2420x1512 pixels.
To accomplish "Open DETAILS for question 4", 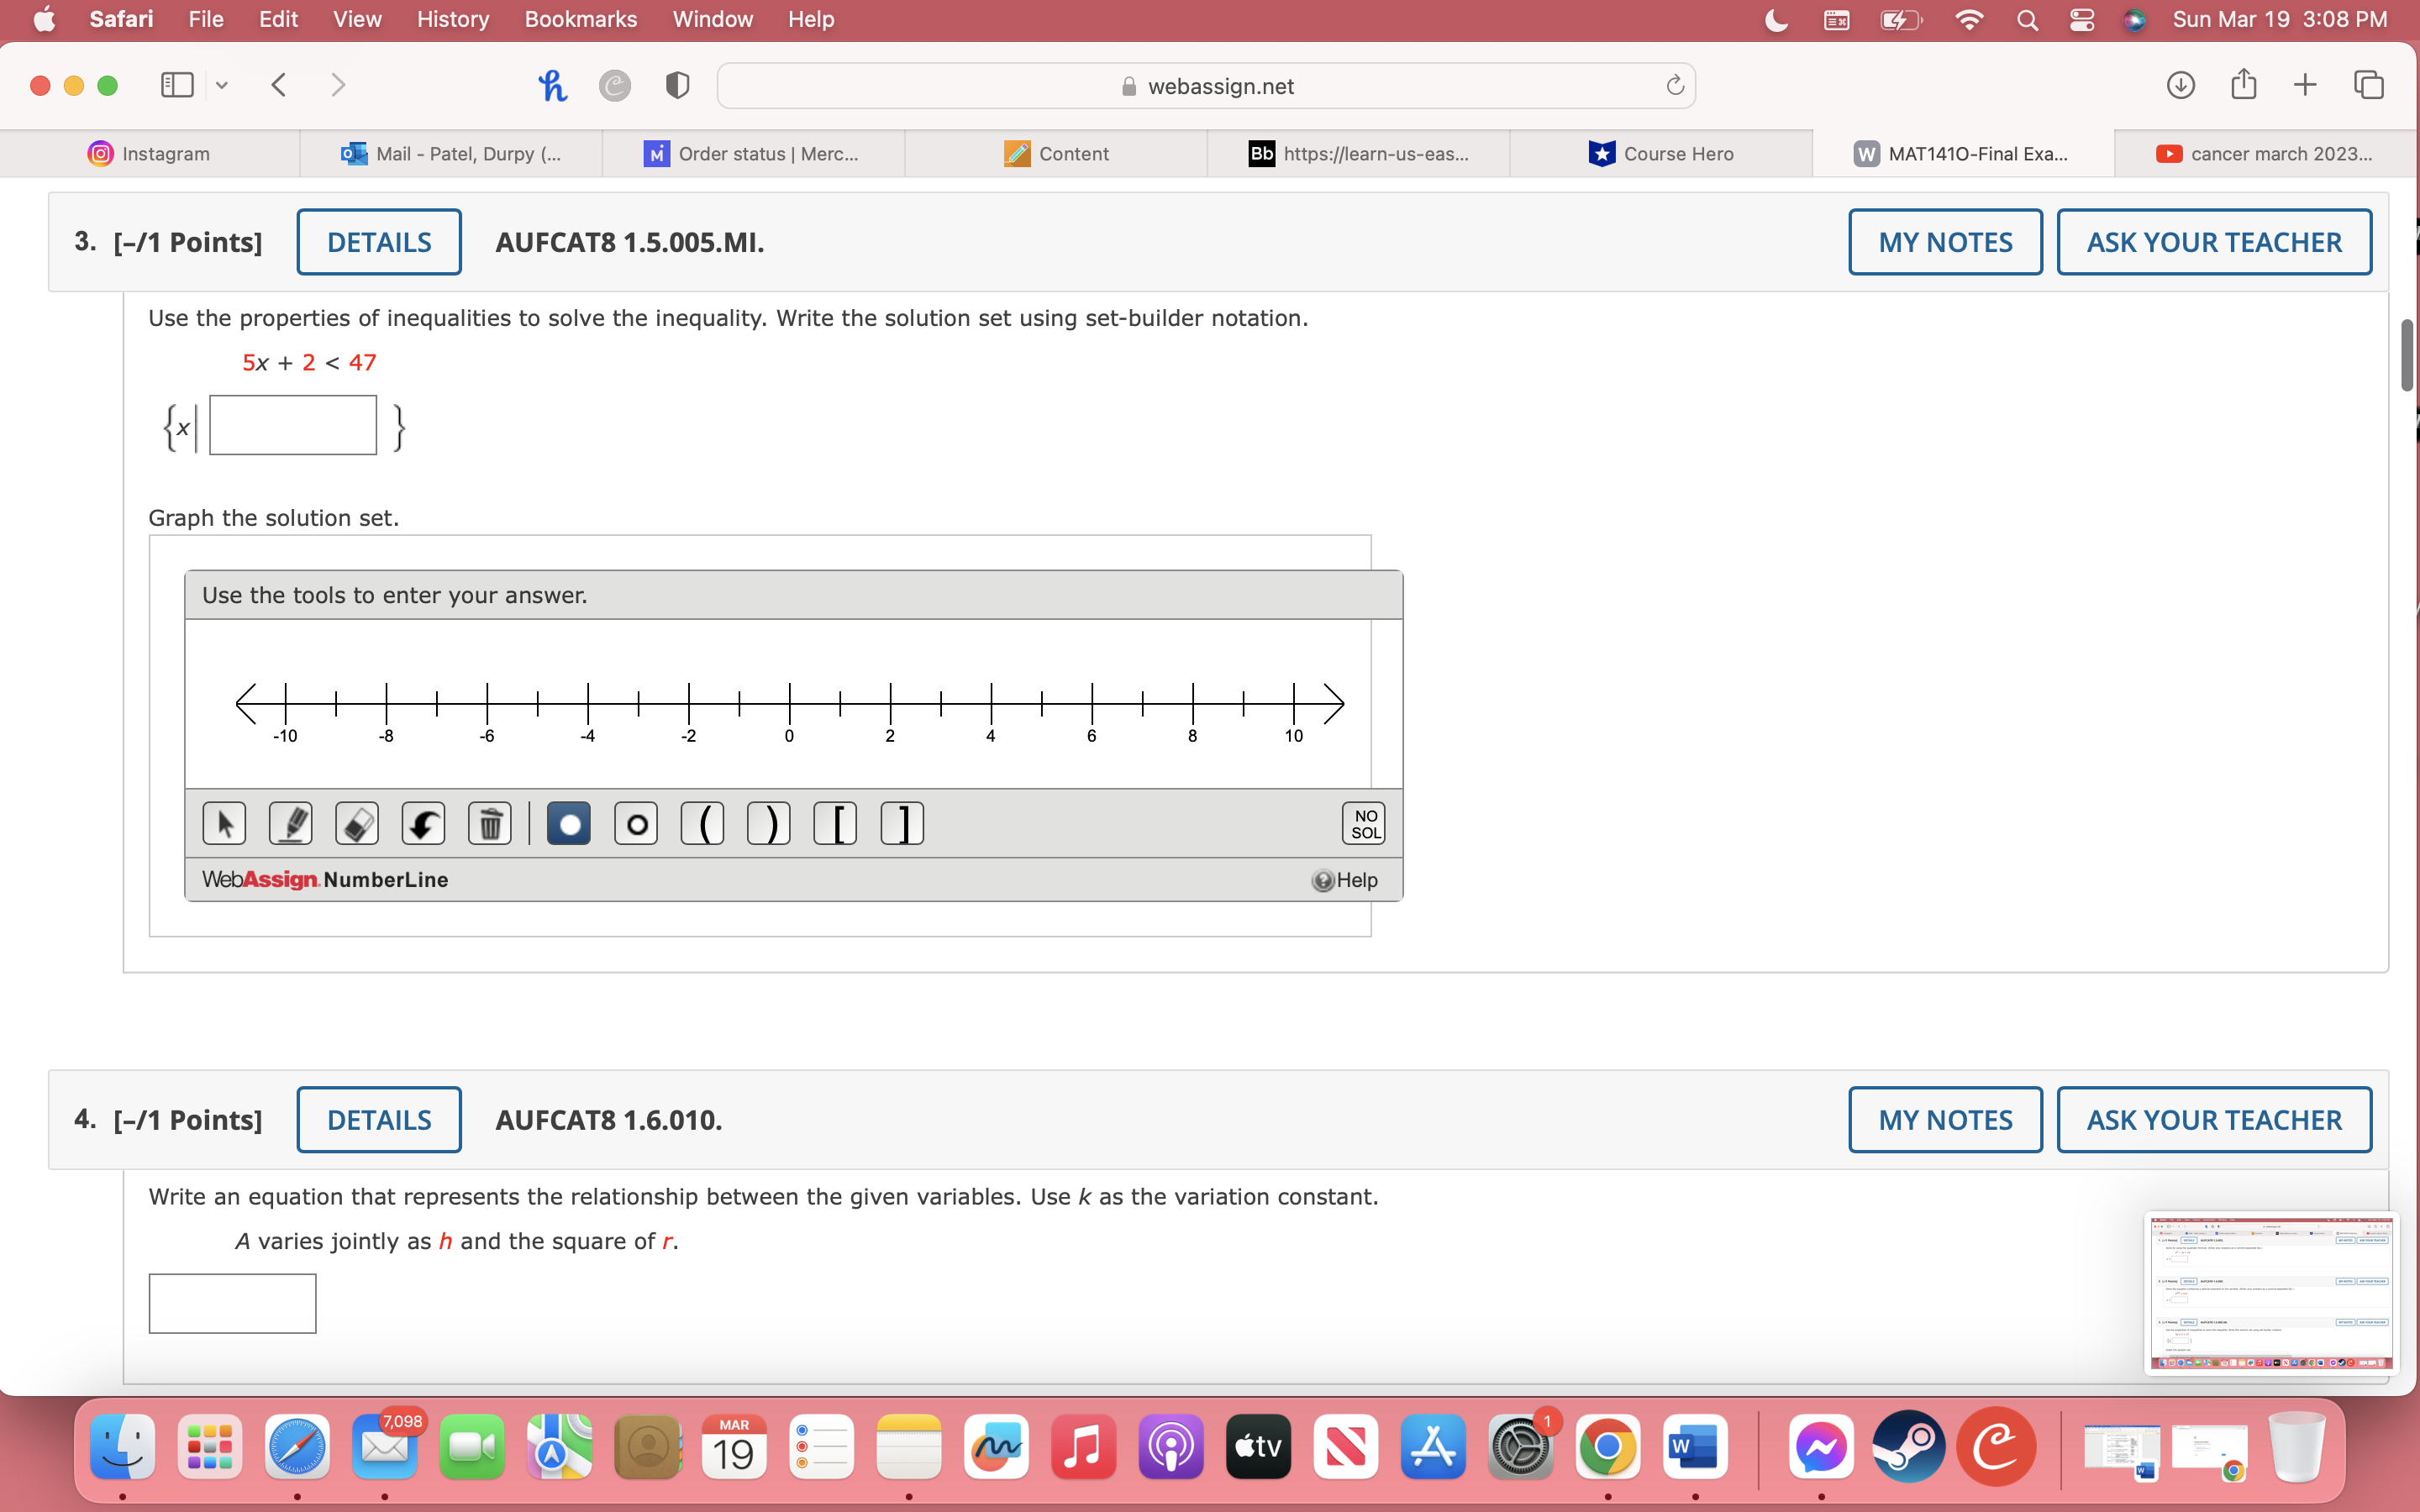I will [378, 1119].
